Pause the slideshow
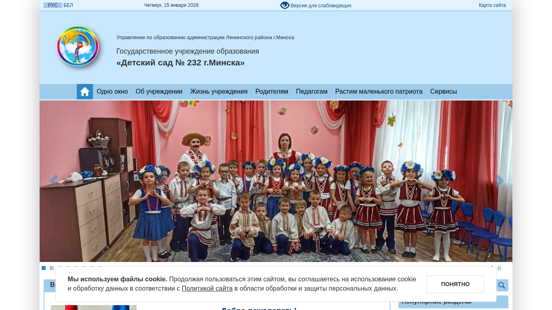This screenshot has width=552, height=310. 499,268
